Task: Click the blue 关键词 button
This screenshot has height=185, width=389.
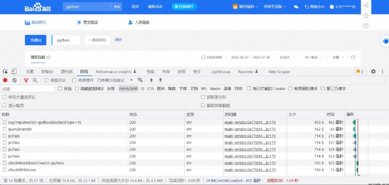Action: point(35,40)
